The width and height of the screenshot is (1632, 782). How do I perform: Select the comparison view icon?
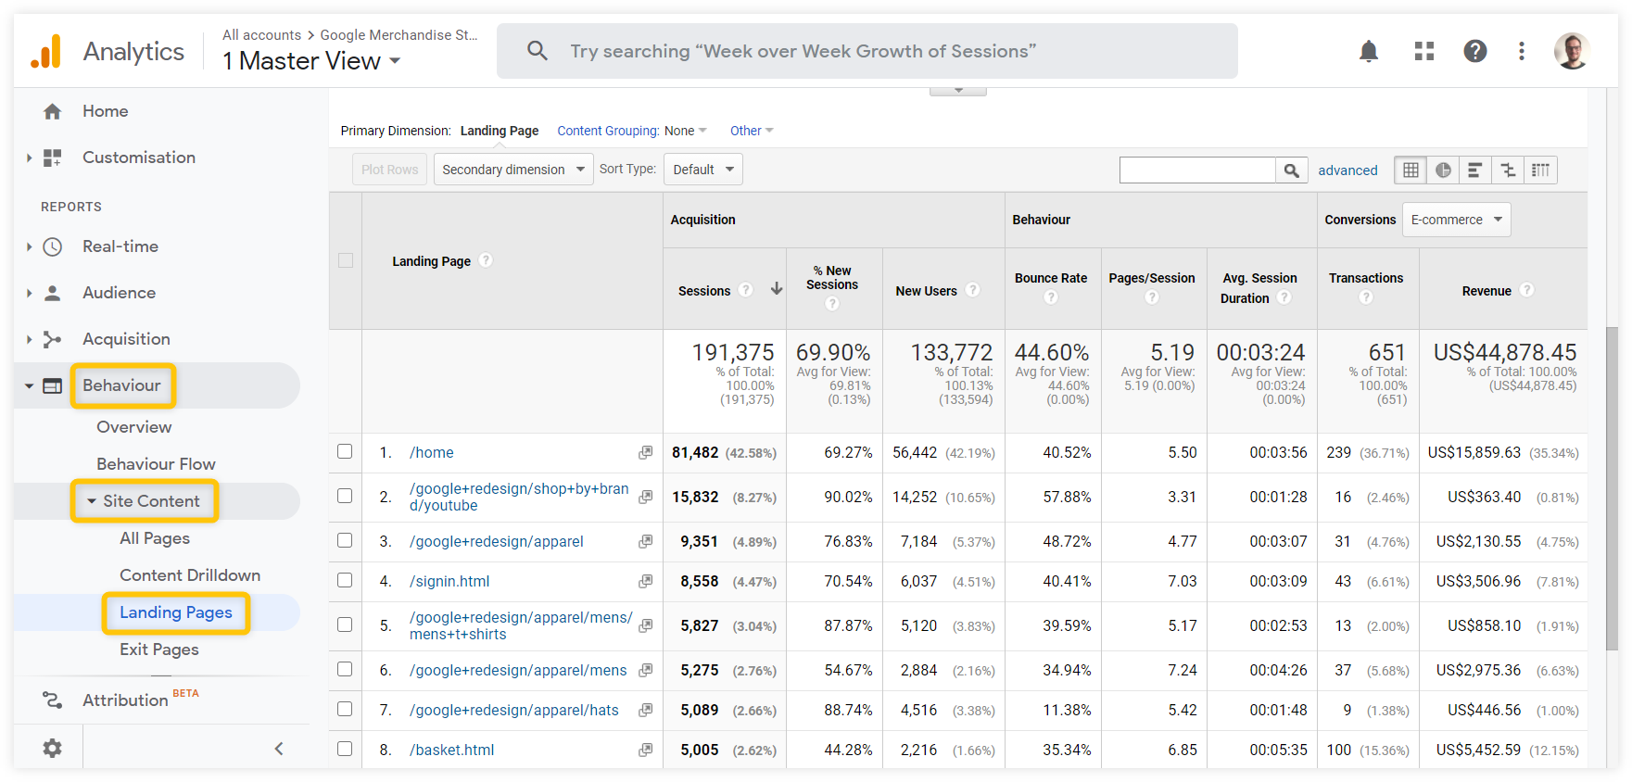tap(1508, 170)
